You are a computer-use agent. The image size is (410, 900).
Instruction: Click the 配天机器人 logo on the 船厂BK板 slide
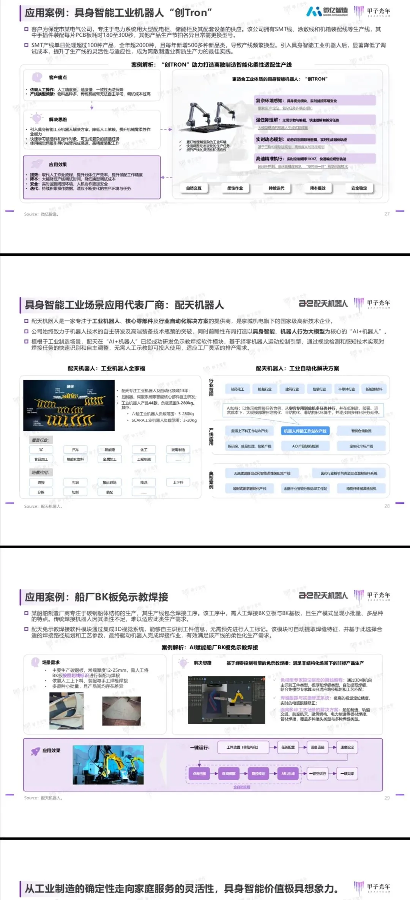[323, 595]
